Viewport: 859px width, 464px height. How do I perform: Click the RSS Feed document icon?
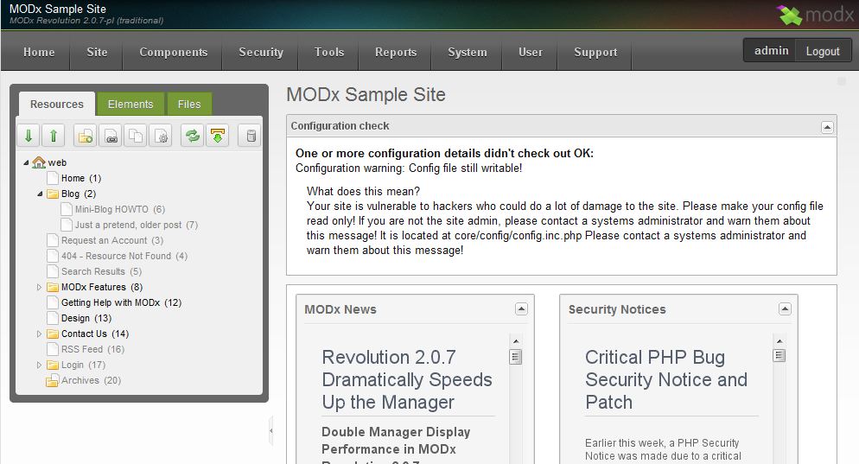tap(53, 349)
